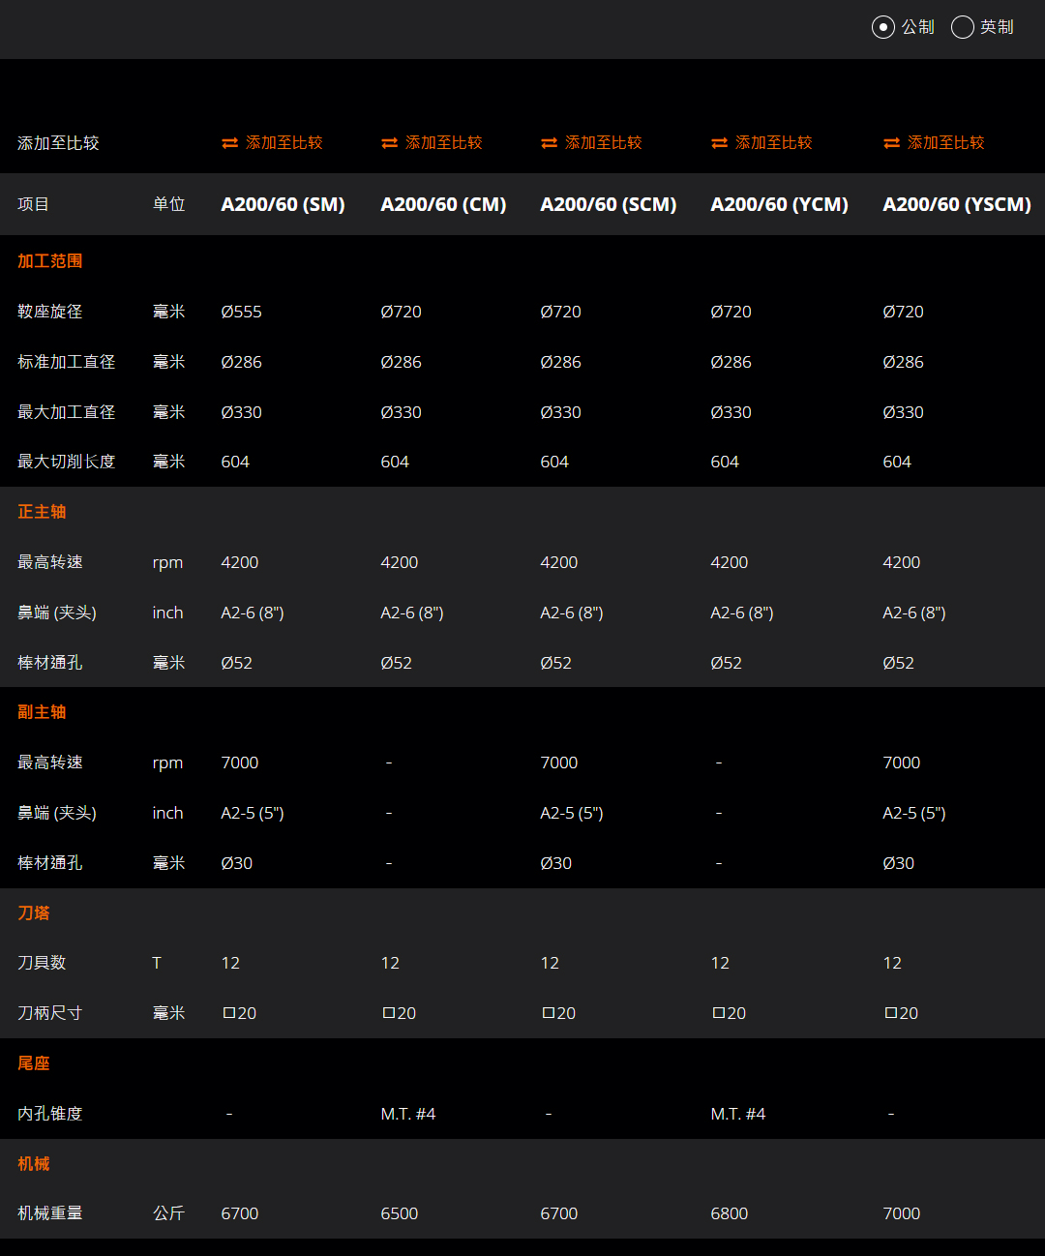Click compare arrows icon above A200/60 (YCM)
The height and width of the screenshot is (1256, 1045).
pos(719,143)
